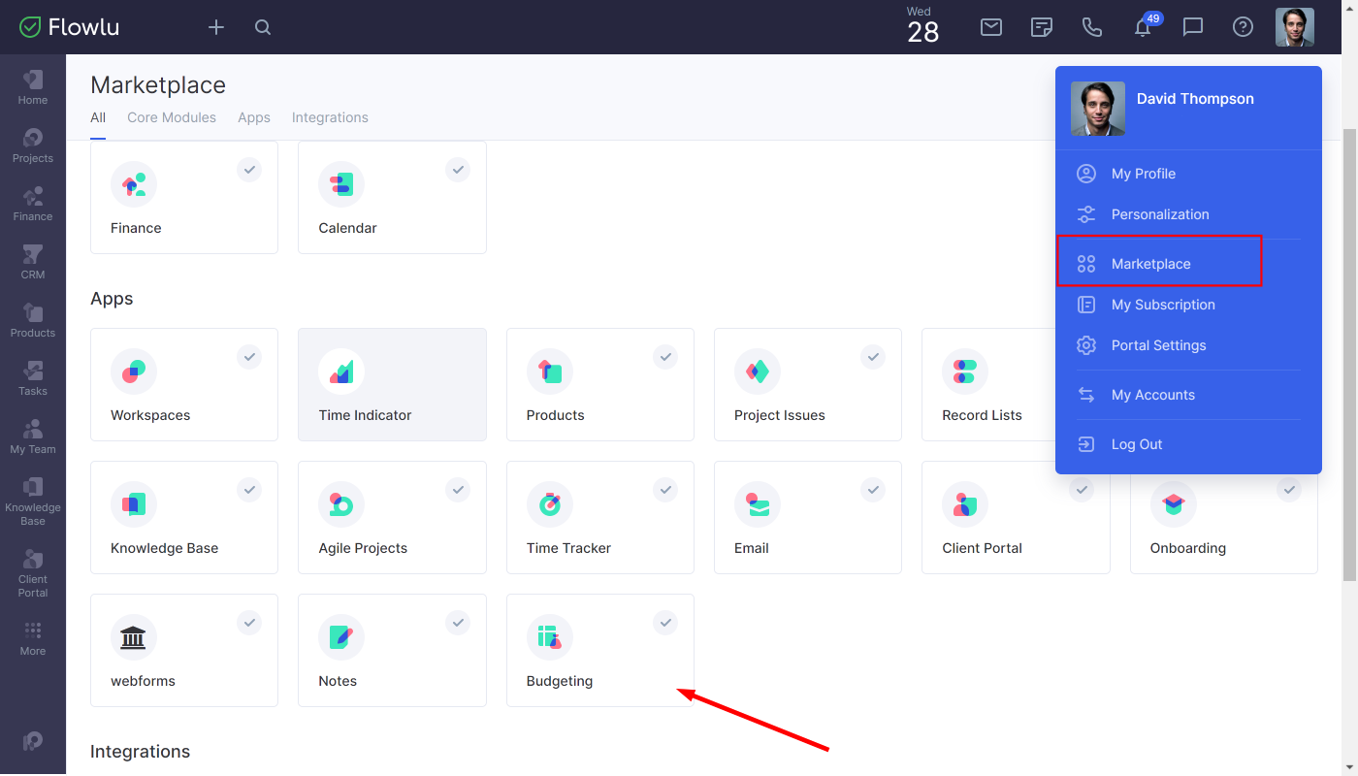Open the chat messages bubble icon
Viewport: 1358px width, 776px height.
(x=1193, y=27)
